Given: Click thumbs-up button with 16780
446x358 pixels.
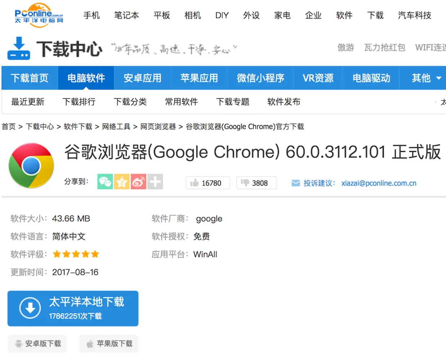Looking at the screenshot, I should [208, 183].
